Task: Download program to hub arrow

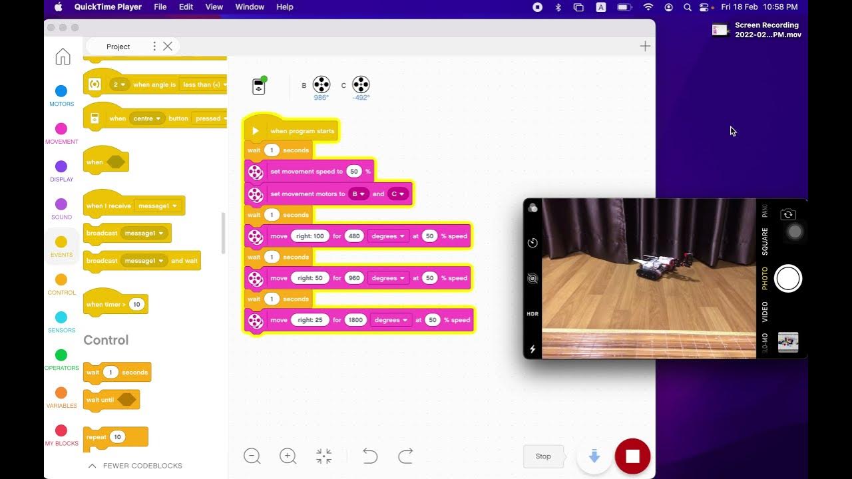Action: (x=594, y=456)
